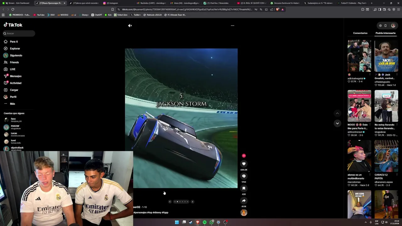Open Brave browser taskbar icon
The image size is (402, 226).
[x=198, y=222]
